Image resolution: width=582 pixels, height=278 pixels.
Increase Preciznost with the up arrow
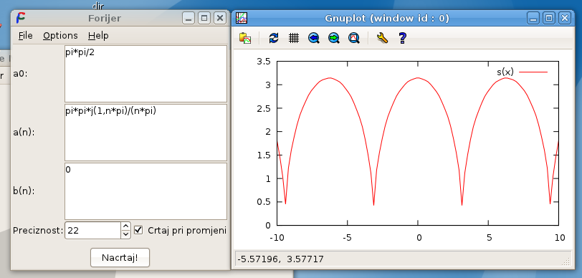coord(126,226)
